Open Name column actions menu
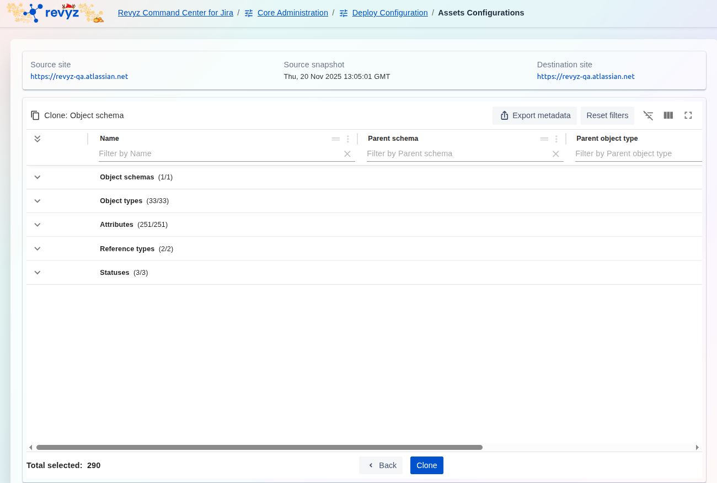Screen dimensions: 717x483 (347, 139)
